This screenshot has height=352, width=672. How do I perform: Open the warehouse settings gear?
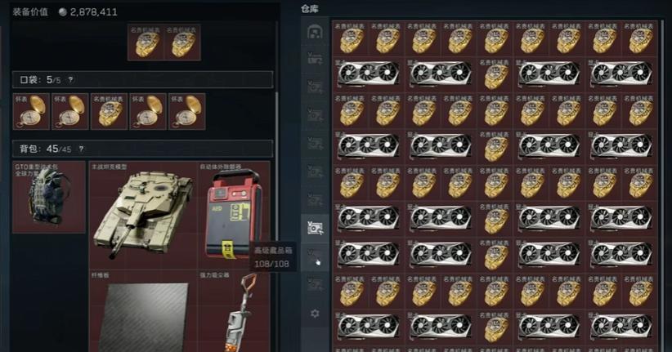(x=315, y=314)
